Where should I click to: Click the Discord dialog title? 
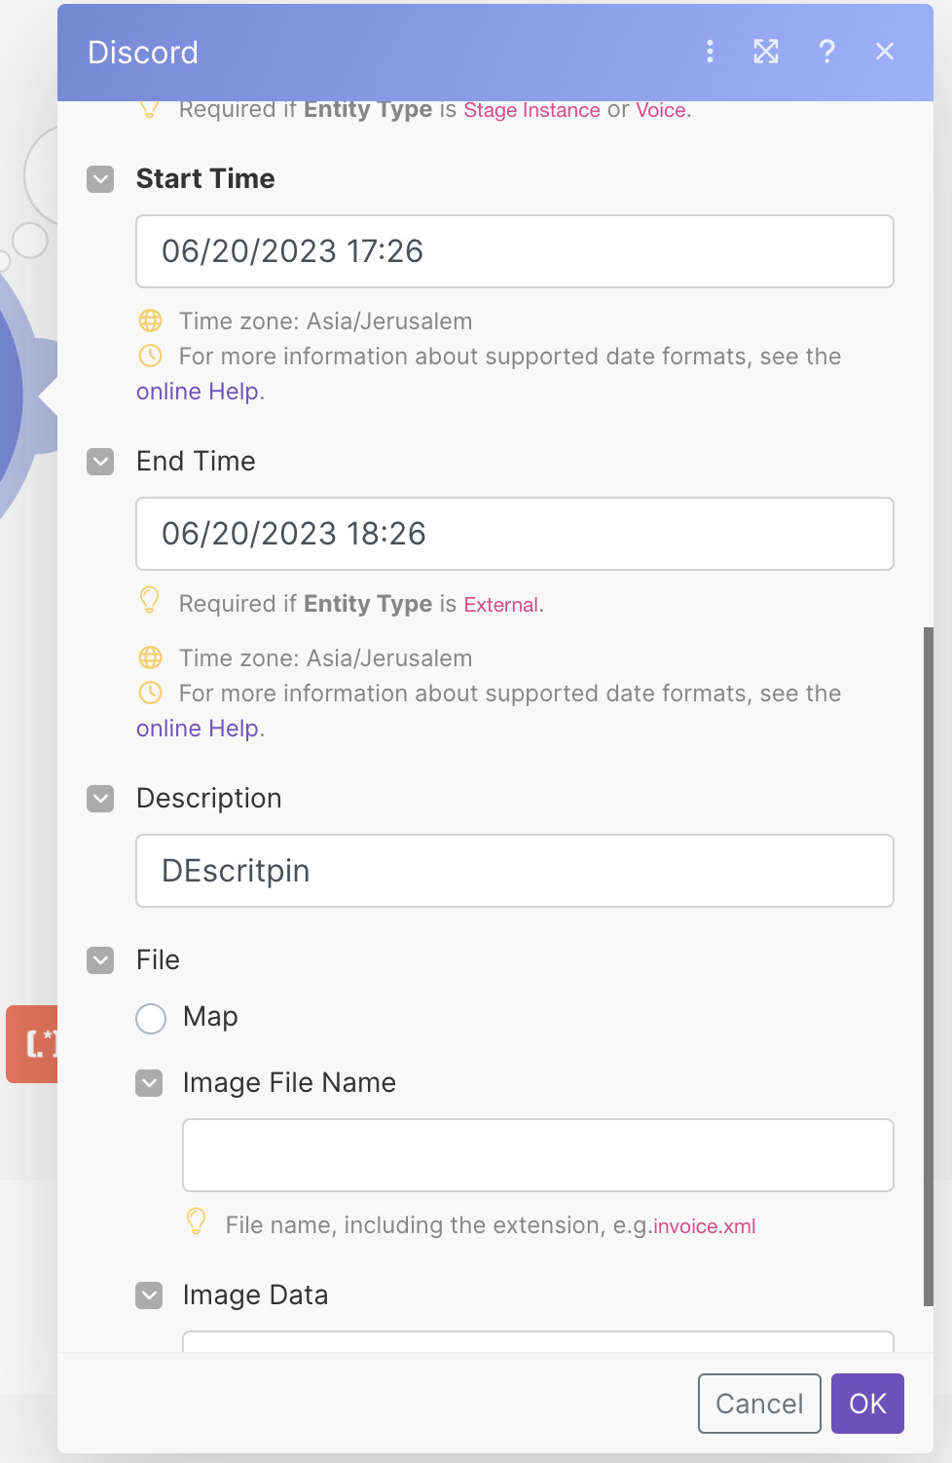click(143, 53)
